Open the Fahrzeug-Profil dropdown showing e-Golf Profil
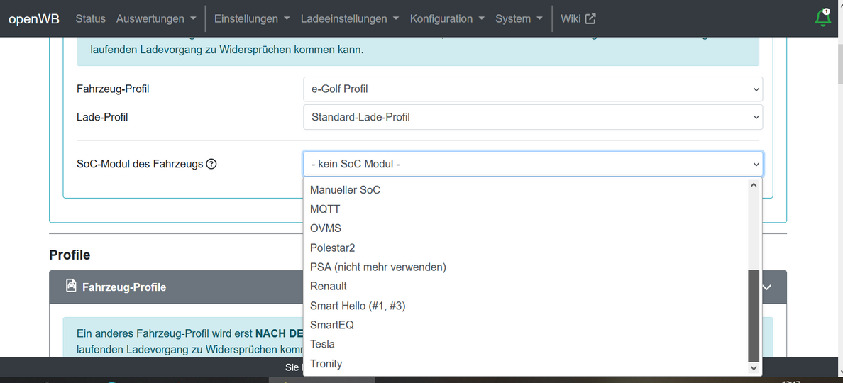 (533, 89)
